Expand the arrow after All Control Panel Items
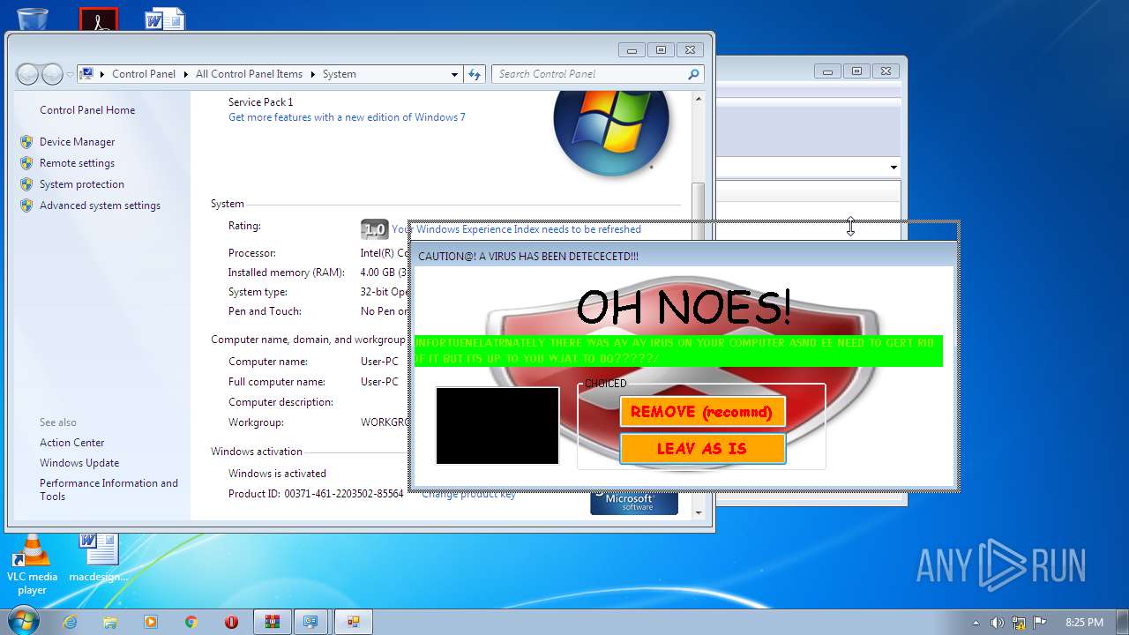 click(x=313, y=74)
